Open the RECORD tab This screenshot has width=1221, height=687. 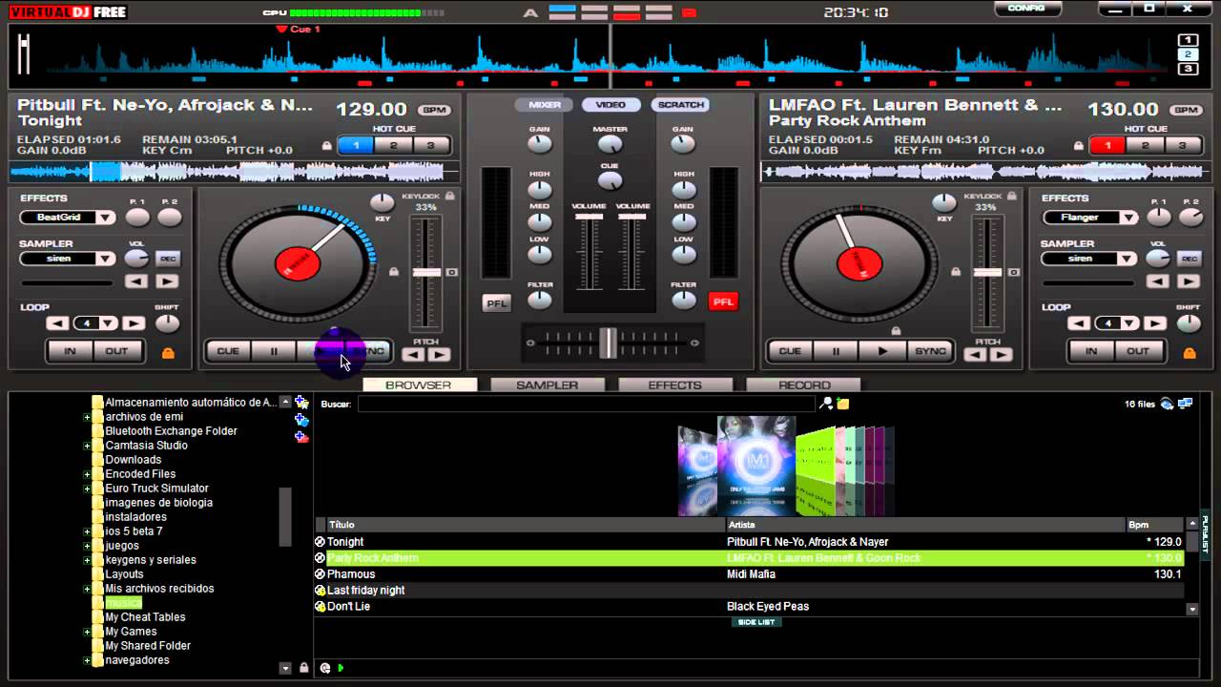click(804, 385)
